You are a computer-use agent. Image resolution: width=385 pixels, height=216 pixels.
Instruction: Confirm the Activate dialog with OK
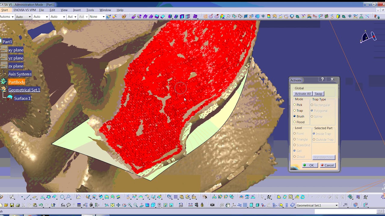310,165
